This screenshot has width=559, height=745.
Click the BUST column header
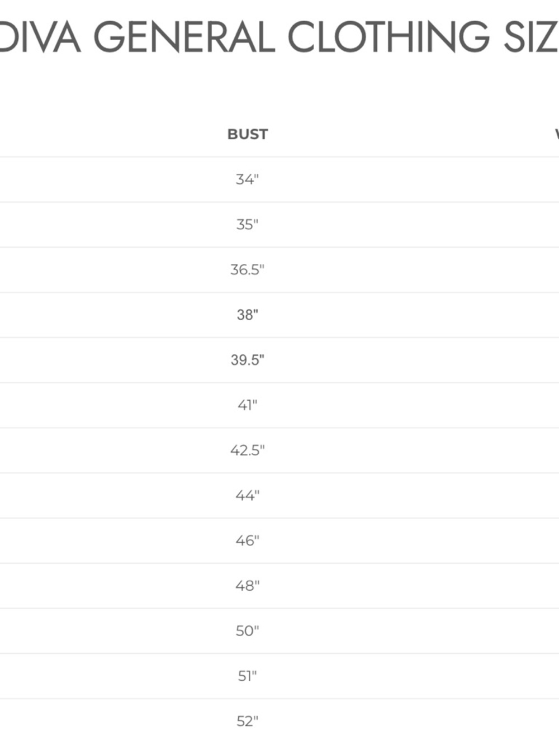click(248, 134)
